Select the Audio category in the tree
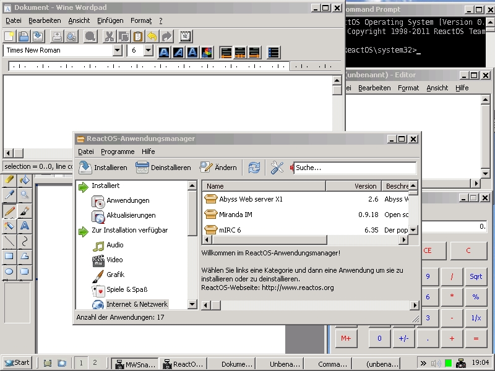495x371 pixels. [114, 245]
